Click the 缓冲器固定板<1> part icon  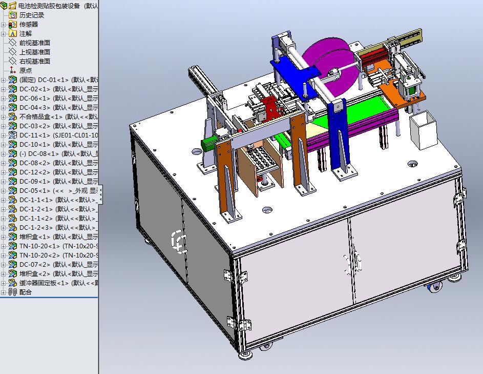click(x=12, y=283)
